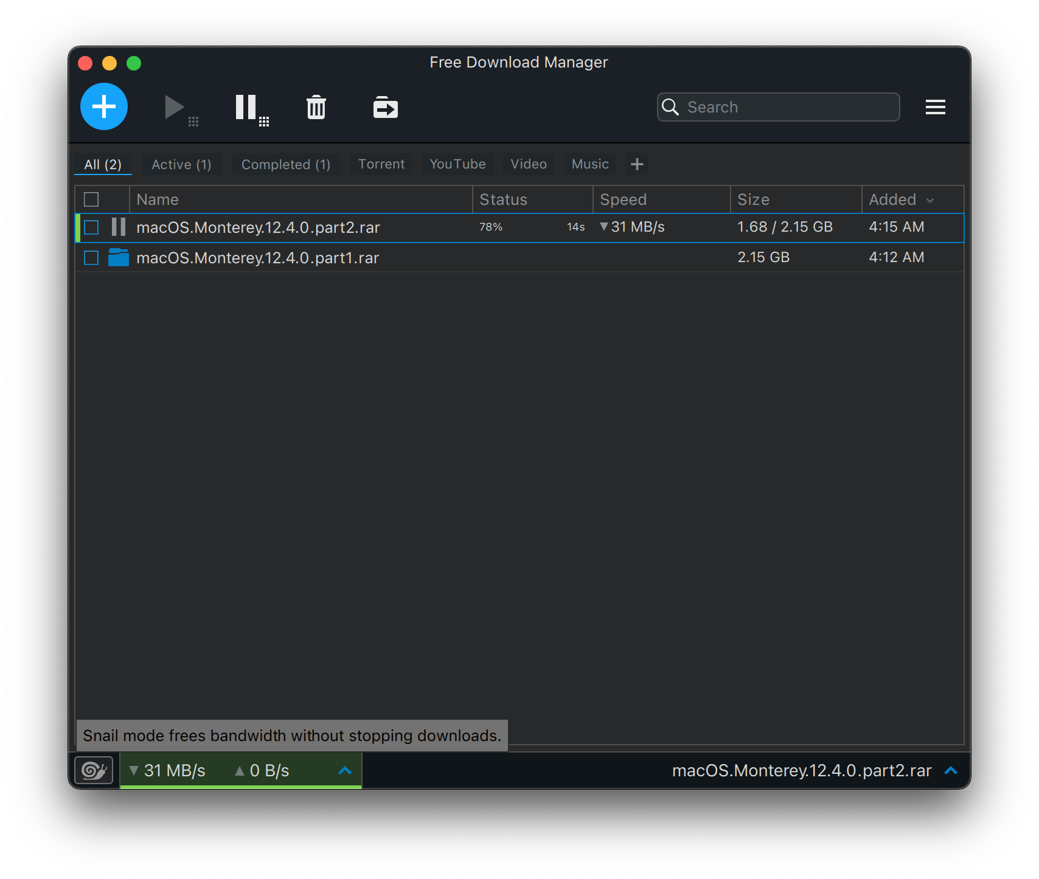
Task: Add a new tag with the plus tab
Action: [637, 164]
